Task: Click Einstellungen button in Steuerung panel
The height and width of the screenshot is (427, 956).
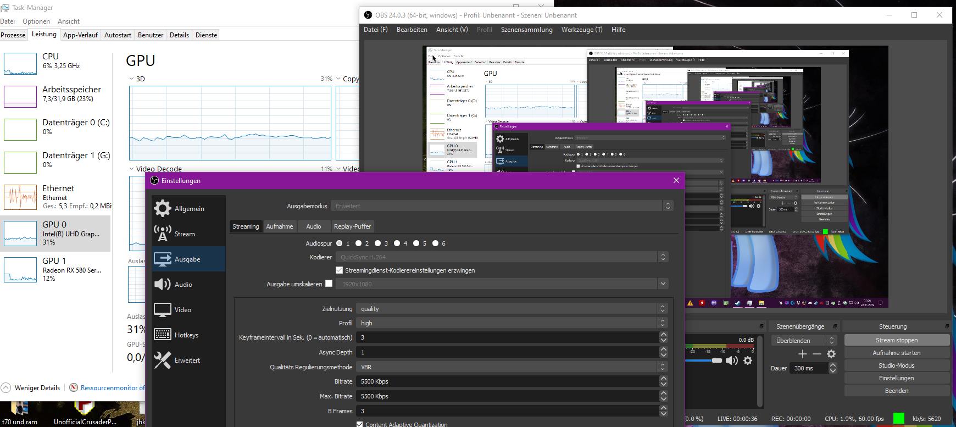Action: tap(897, 378)
